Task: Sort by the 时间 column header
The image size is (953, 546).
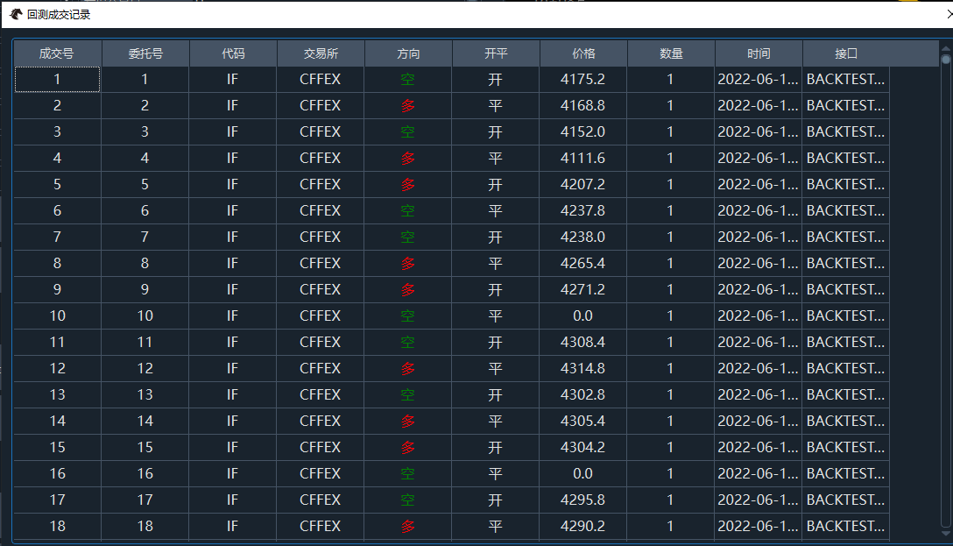Action: click(758, 53)
